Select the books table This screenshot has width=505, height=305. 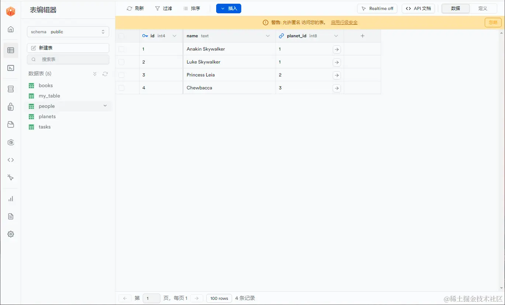point(68,86)
